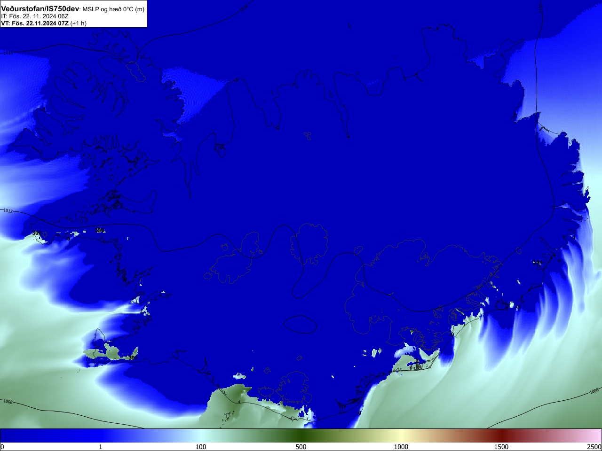The image size is (602, 451).
Task: Click the "Veðurstofan/IS750dev" map title
Action: [40, 9]
